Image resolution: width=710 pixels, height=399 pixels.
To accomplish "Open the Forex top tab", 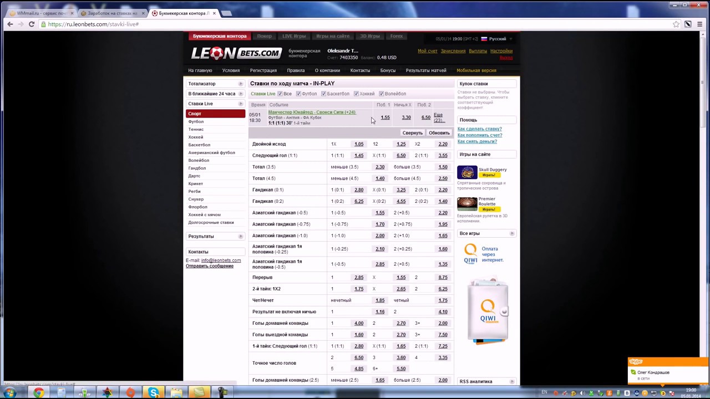I will 397,36.
